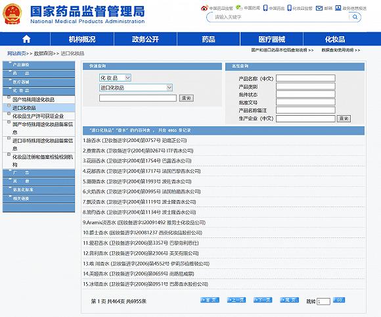Click the small icon beside 国产特殊用途化妆品
This screenshot has width=381, height=317.
(9, 97)
